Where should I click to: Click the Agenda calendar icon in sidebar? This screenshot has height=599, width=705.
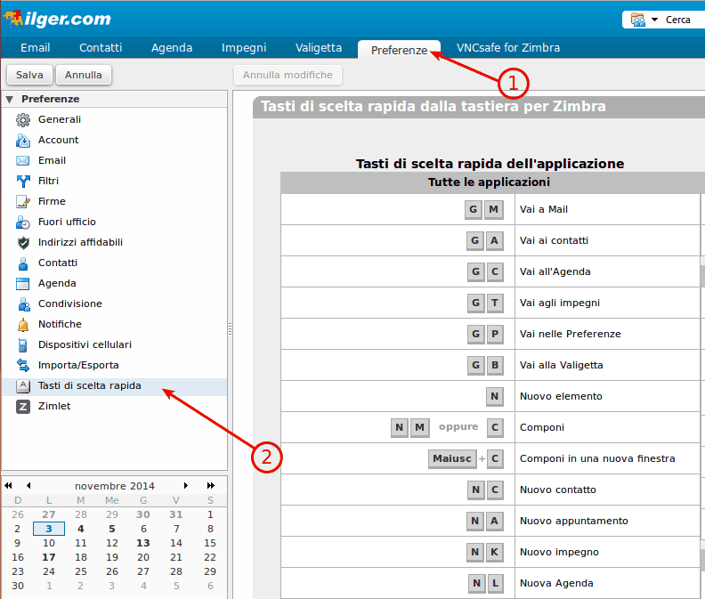(23, 283)
